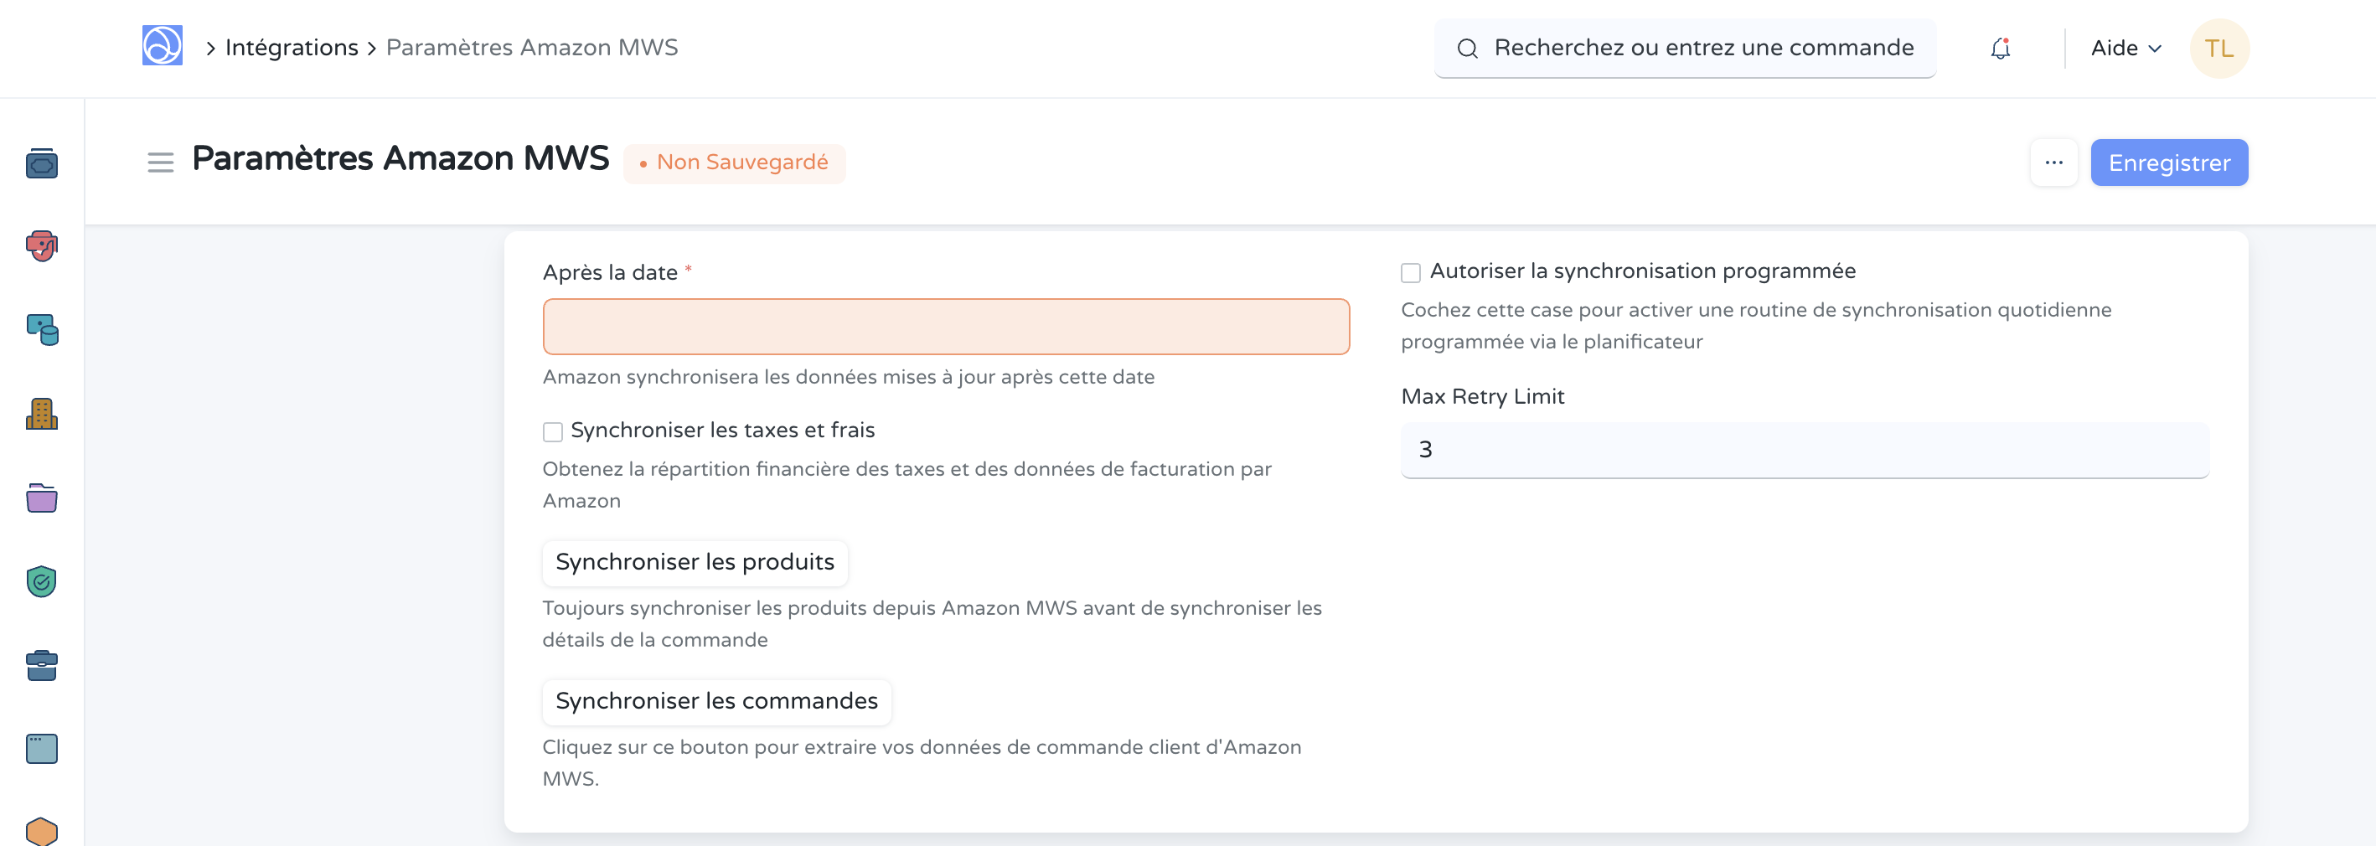Open the TL user avatar menu
The image size is (2376, 846).
[x=2218, y=48]
